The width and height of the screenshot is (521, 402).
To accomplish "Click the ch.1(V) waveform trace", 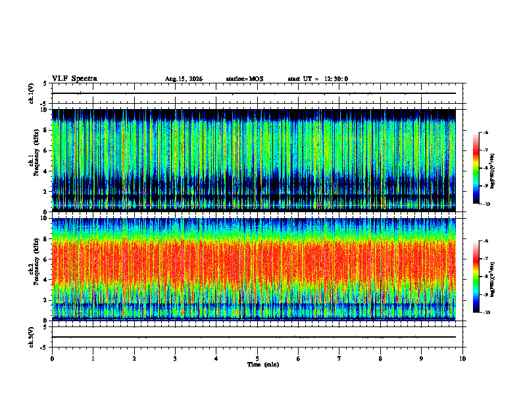I will point(254,93).
